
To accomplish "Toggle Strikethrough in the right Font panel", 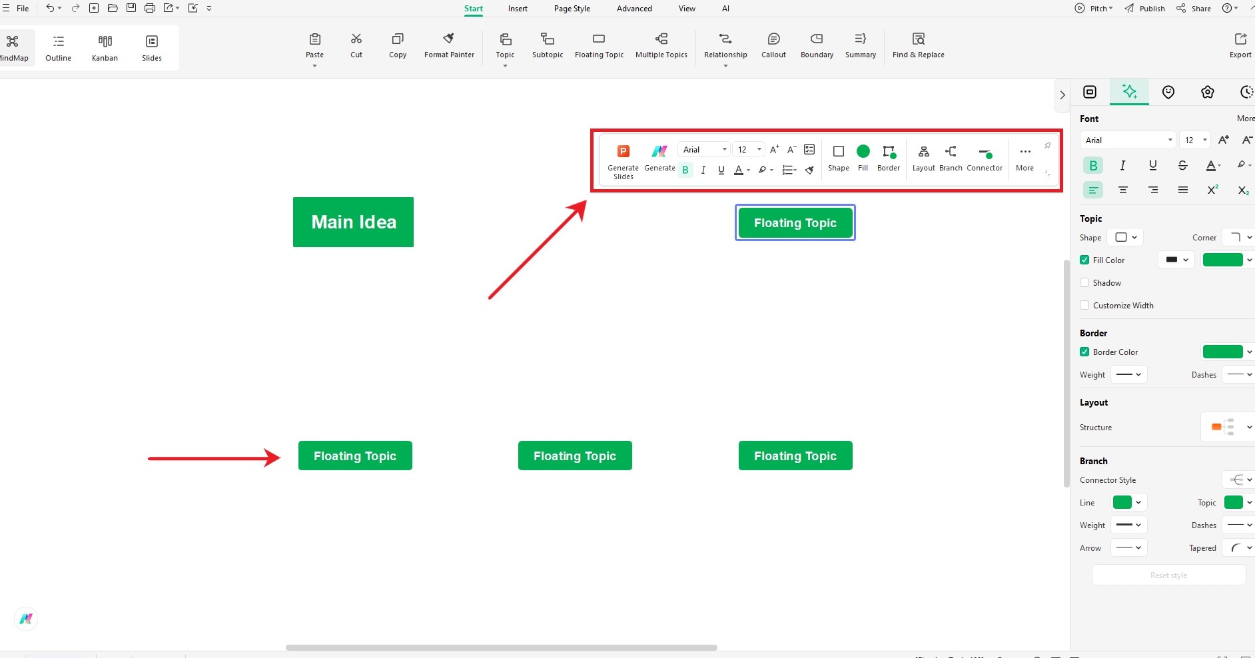I will coord(1182,165).
